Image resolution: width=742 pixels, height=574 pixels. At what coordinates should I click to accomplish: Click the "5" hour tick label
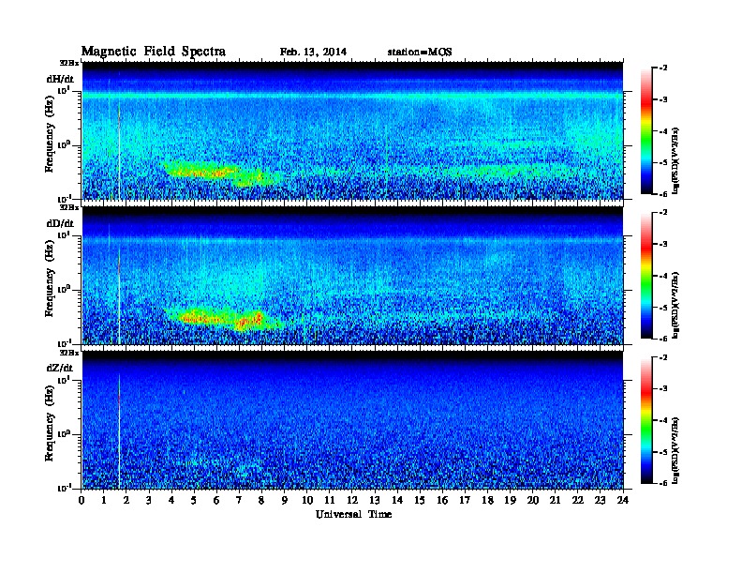tap(194, 500)
